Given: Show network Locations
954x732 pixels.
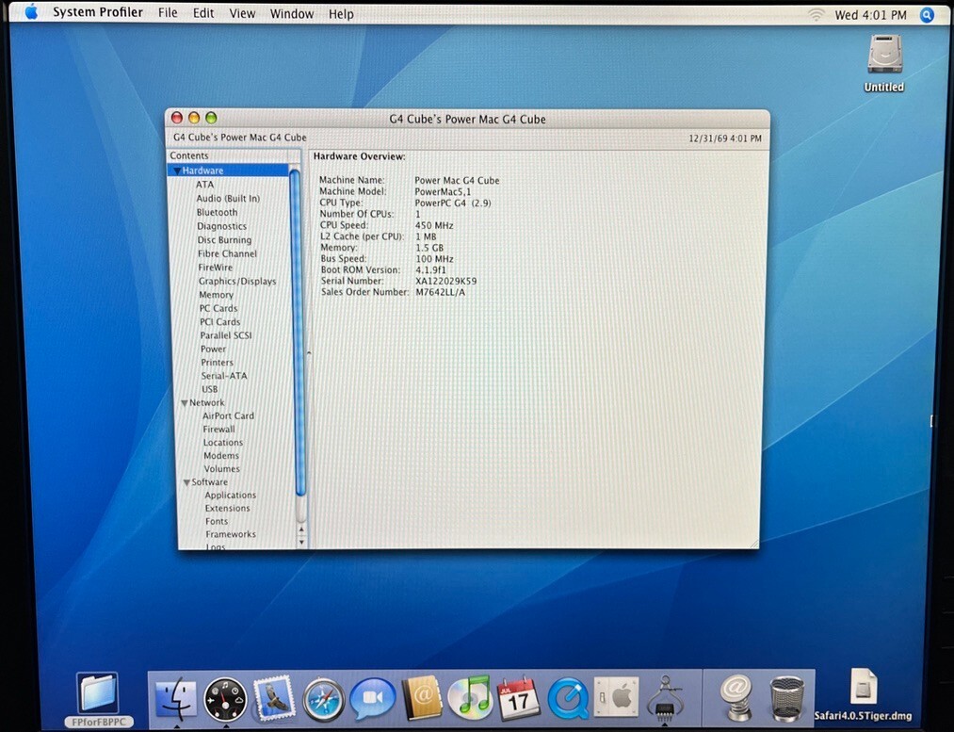Looking at the screenshot, I should 223,443.
